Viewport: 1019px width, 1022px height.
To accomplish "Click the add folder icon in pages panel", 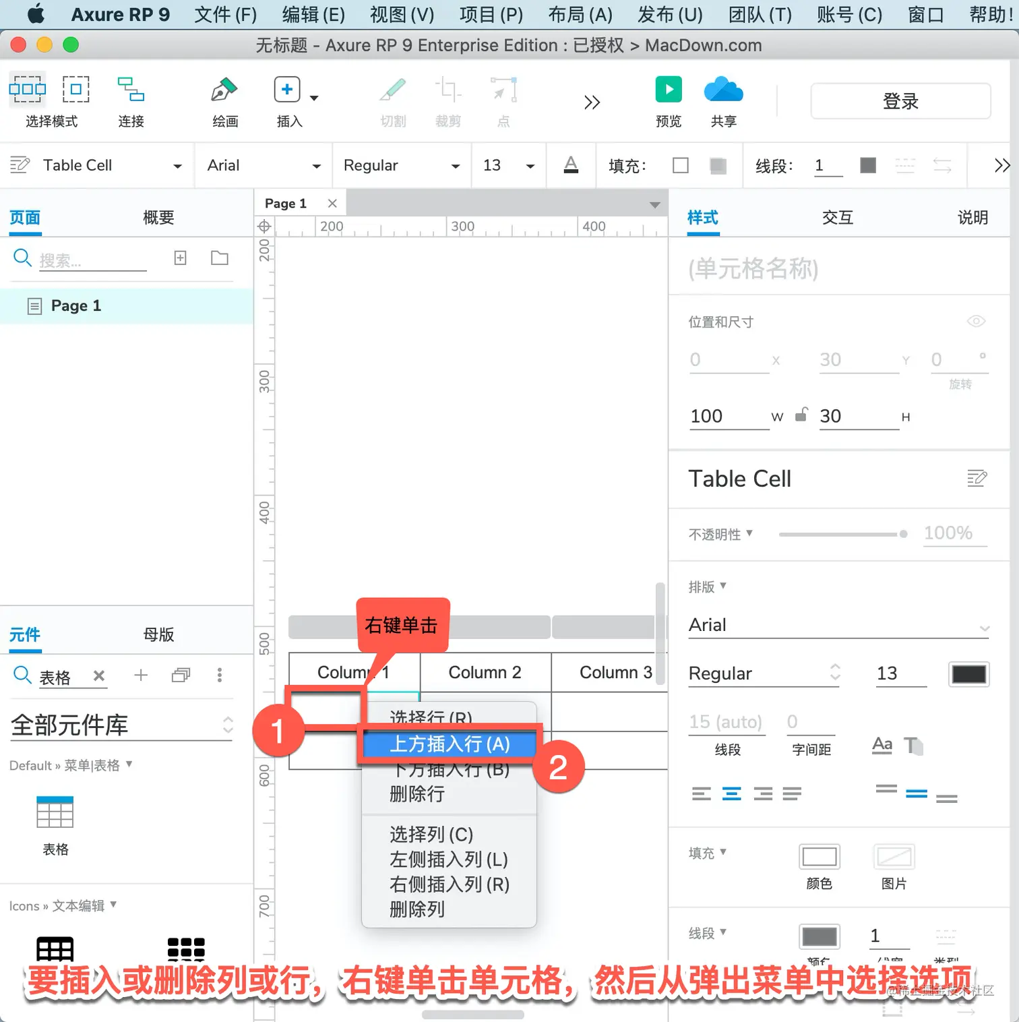I will coord(220,258).
